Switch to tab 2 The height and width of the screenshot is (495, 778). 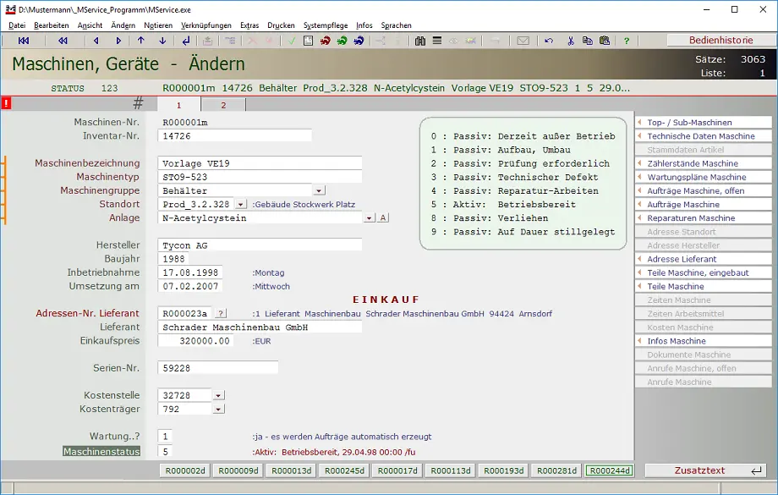point(223,105)
